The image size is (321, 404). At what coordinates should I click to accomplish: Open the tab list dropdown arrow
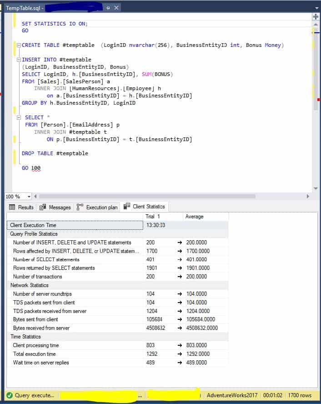click(x=317, y=8)
